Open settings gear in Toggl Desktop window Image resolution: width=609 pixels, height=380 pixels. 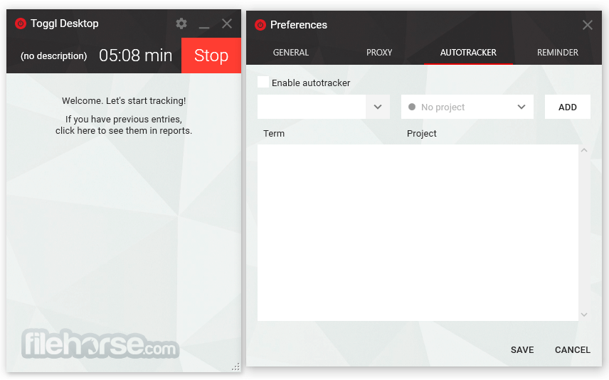(181, 23)
